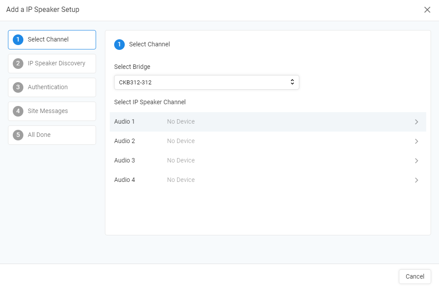This screenshot has width=439, height=287.
Task: Expand Audio 2 channel chevron
Action: [x=417, y=141]
